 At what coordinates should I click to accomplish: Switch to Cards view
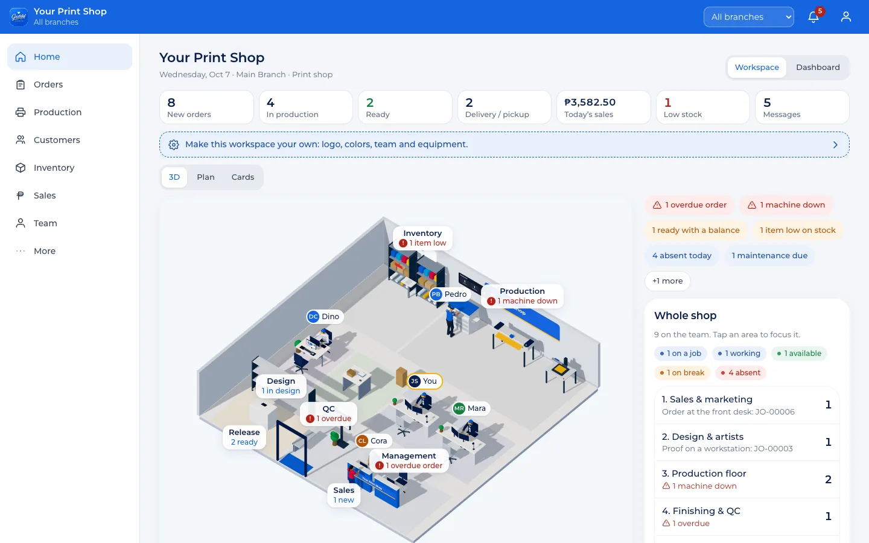tap(243, 177)
